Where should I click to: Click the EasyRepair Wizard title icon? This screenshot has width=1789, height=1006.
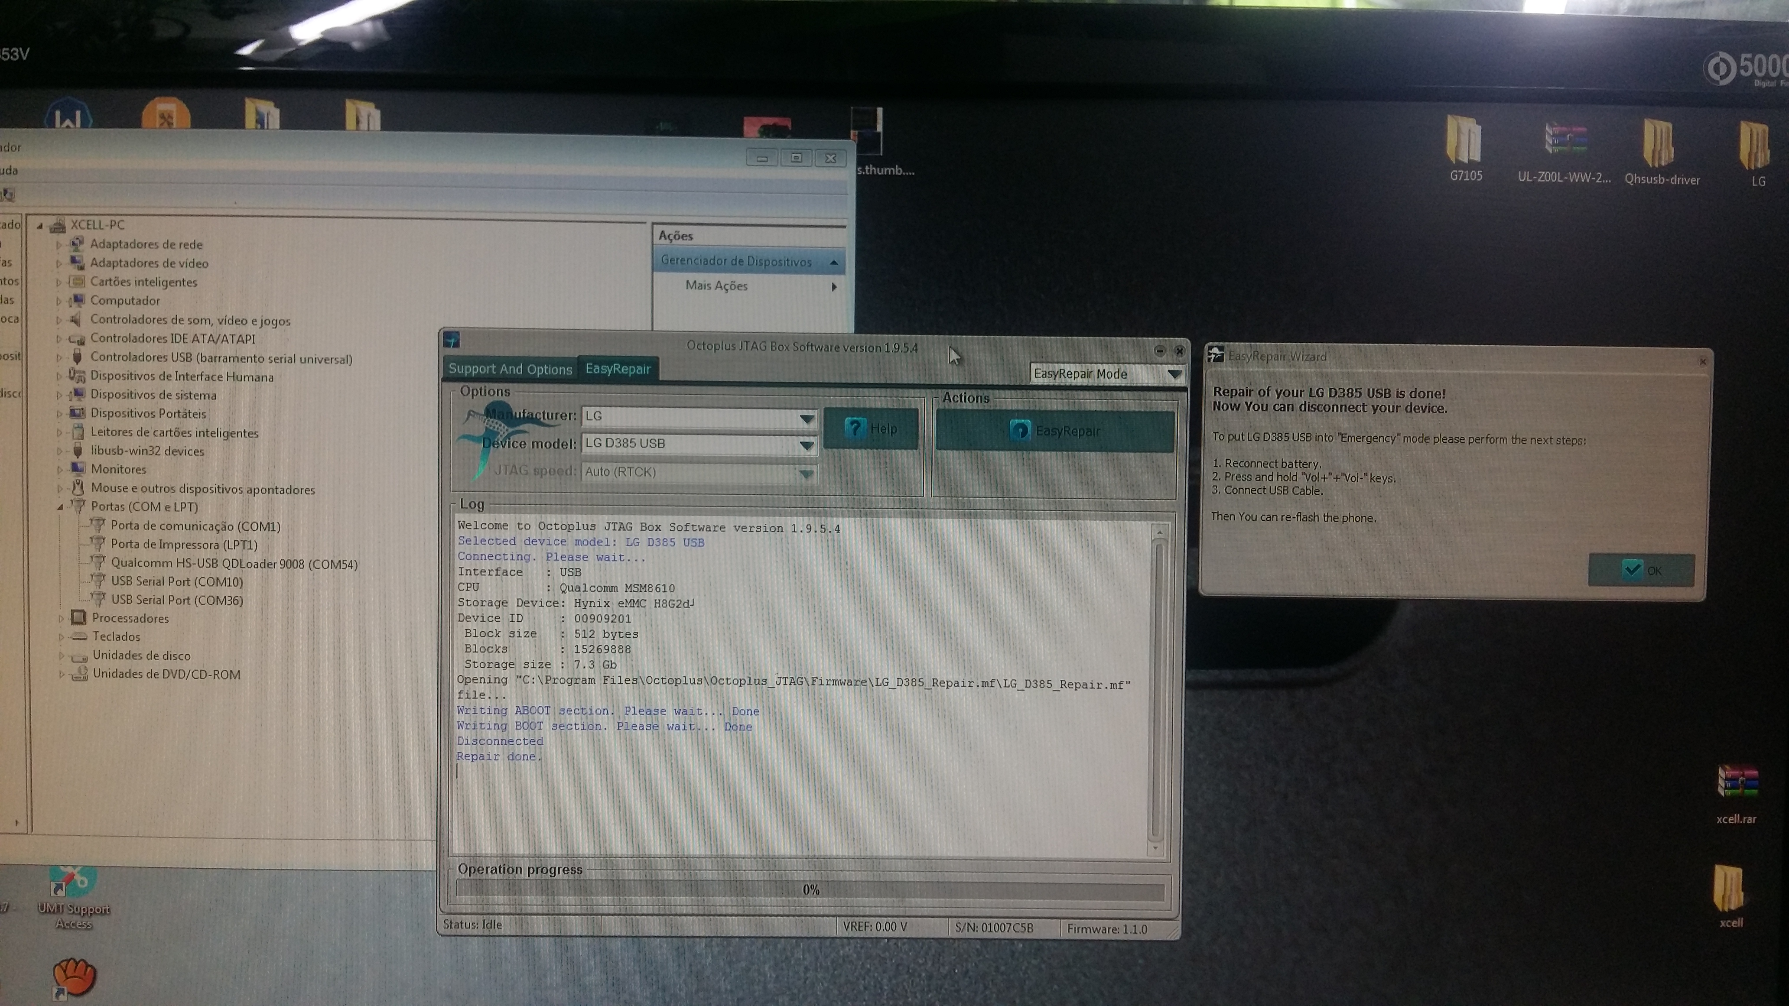[x=1215, y=355]
